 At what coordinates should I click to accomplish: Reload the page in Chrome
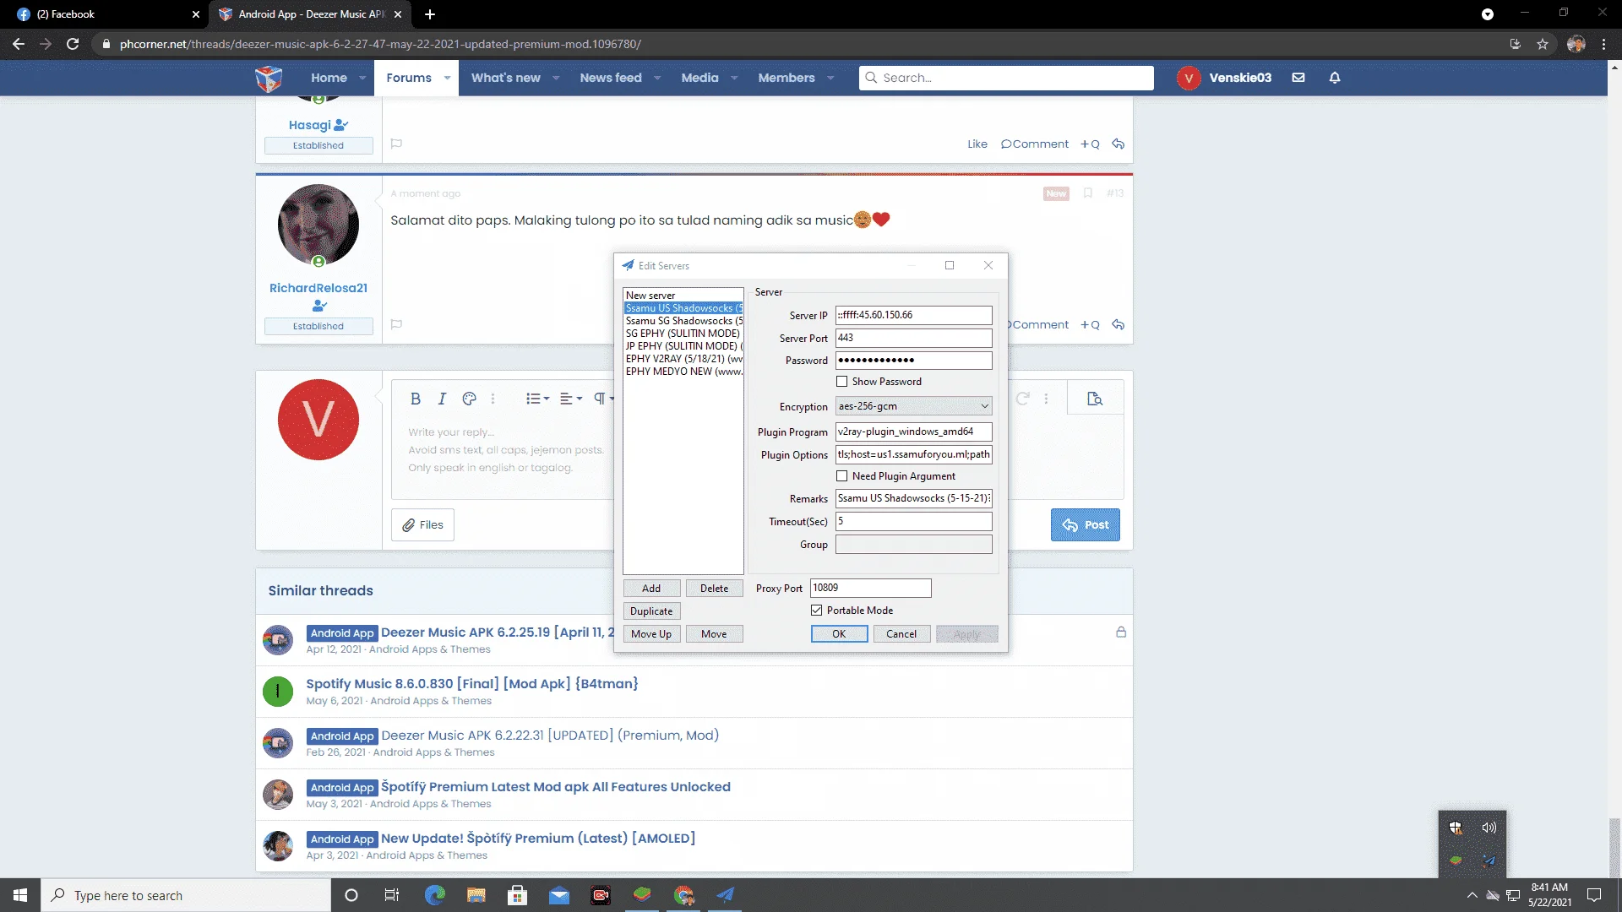pyautogui.click(x=73, y=44)
